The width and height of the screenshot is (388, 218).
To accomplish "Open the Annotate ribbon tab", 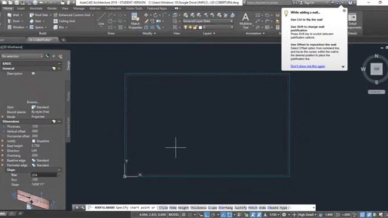I will coord(36,8).
